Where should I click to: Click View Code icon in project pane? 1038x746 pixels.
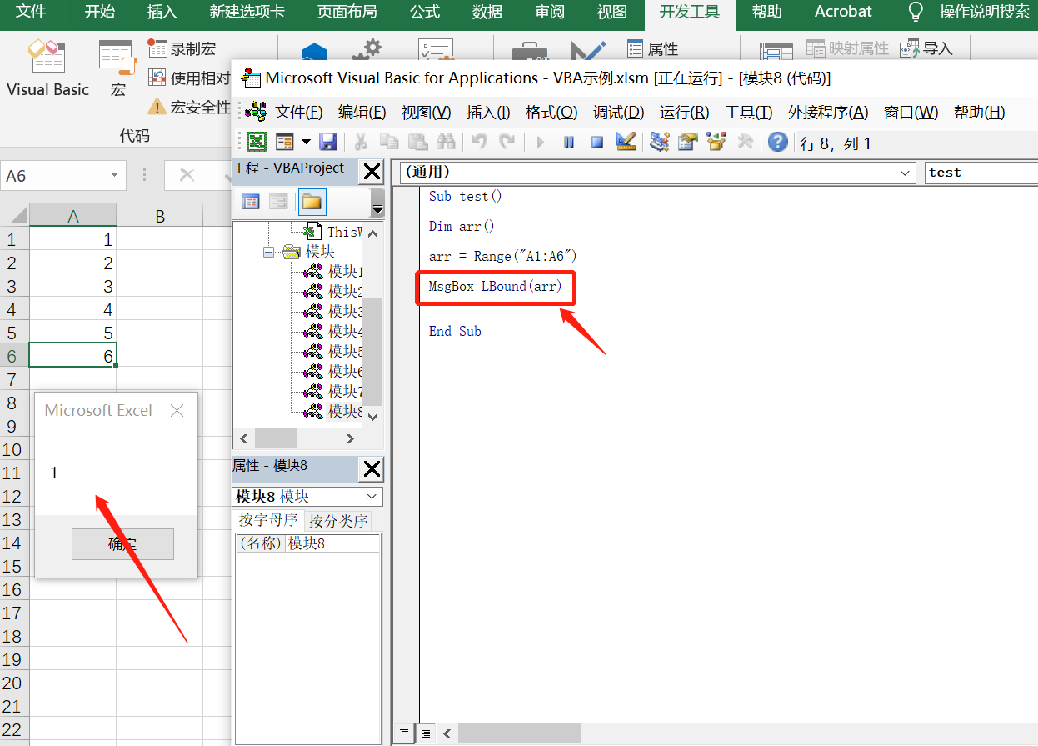pos(250,201)
